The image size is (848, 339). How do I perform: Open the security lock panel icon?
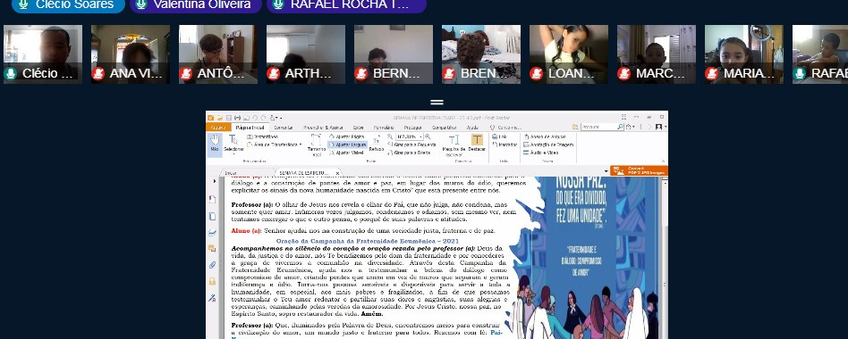coord(213,281)
